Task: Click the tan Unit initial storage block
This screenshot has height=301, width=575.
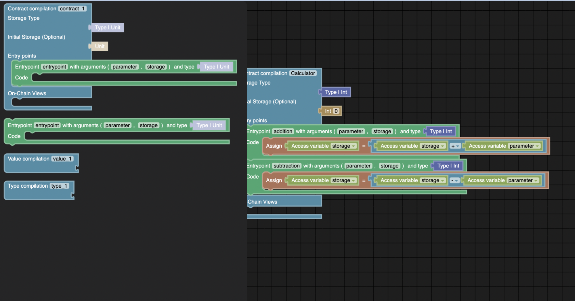Action: (x=100, y=46)
